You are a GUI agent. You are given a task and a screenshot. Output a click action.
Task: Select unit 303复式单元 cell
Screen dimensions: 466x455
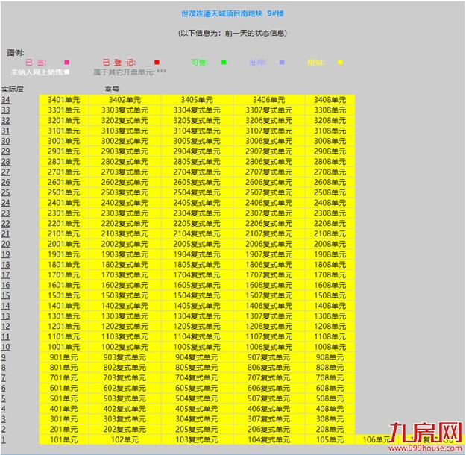(x=125, y=419)
